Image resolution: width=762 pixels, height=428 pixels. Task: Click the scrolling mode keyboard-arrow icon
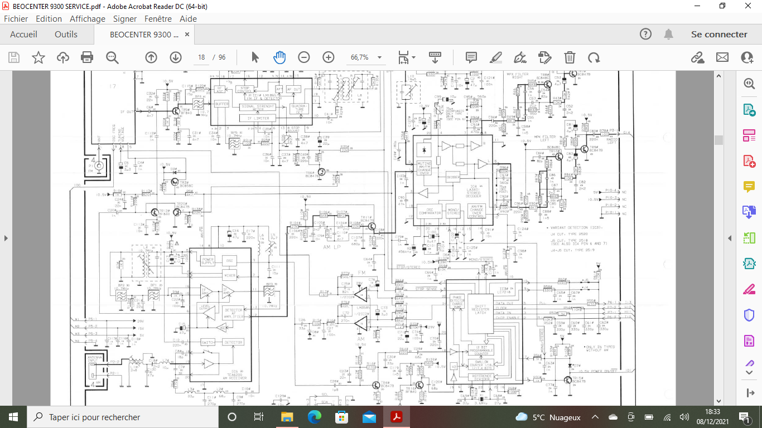(x=435, y=57)
